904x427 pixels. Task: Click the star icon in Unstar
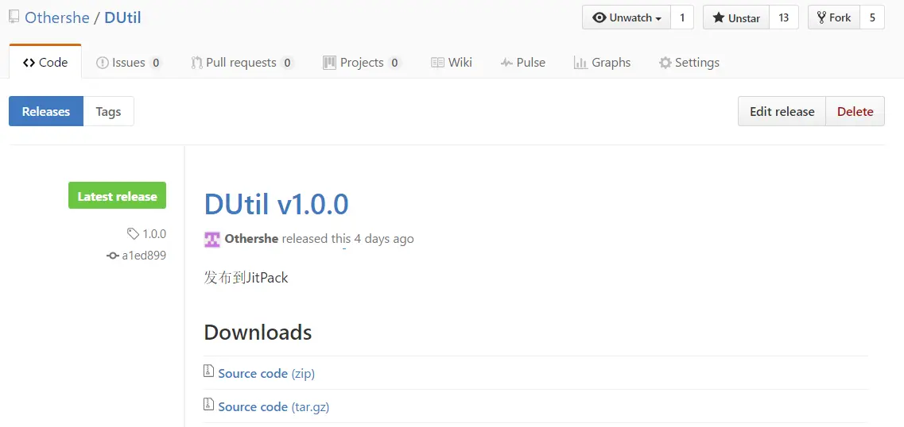pos(719,17)
